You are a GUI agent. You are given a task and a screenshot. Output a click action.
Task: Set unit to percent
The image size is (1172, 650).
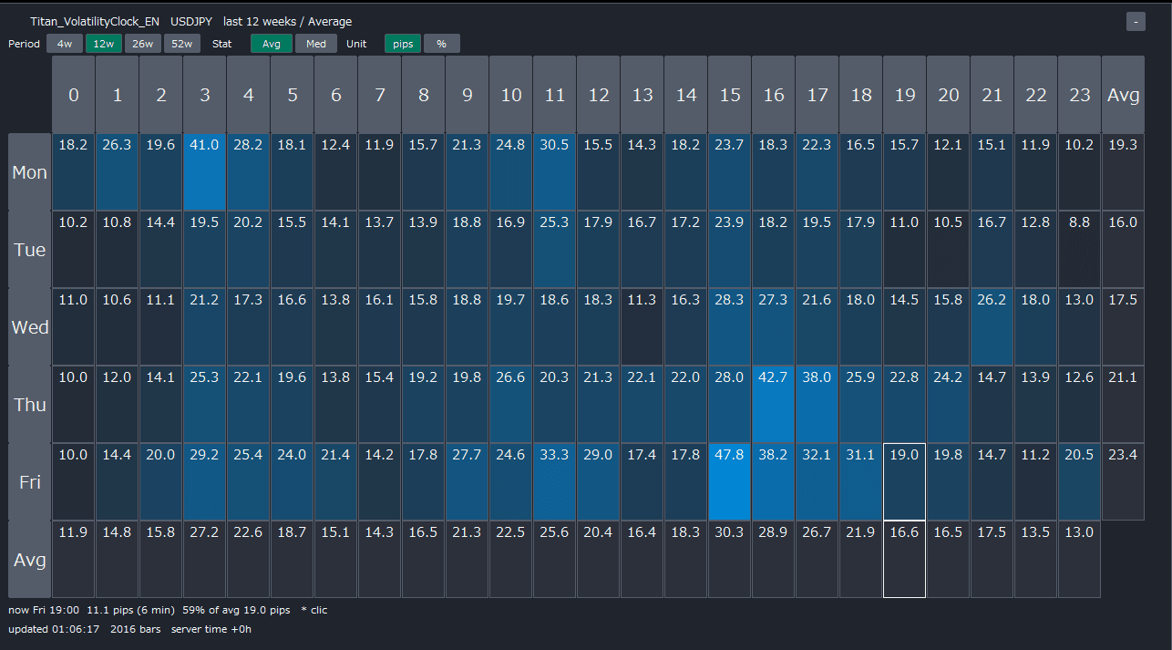pos(442,44)
